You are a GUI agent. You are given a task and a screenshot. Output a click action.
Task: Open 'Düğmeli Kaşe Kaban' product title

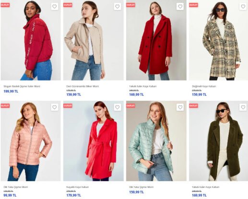click(204, 86)
